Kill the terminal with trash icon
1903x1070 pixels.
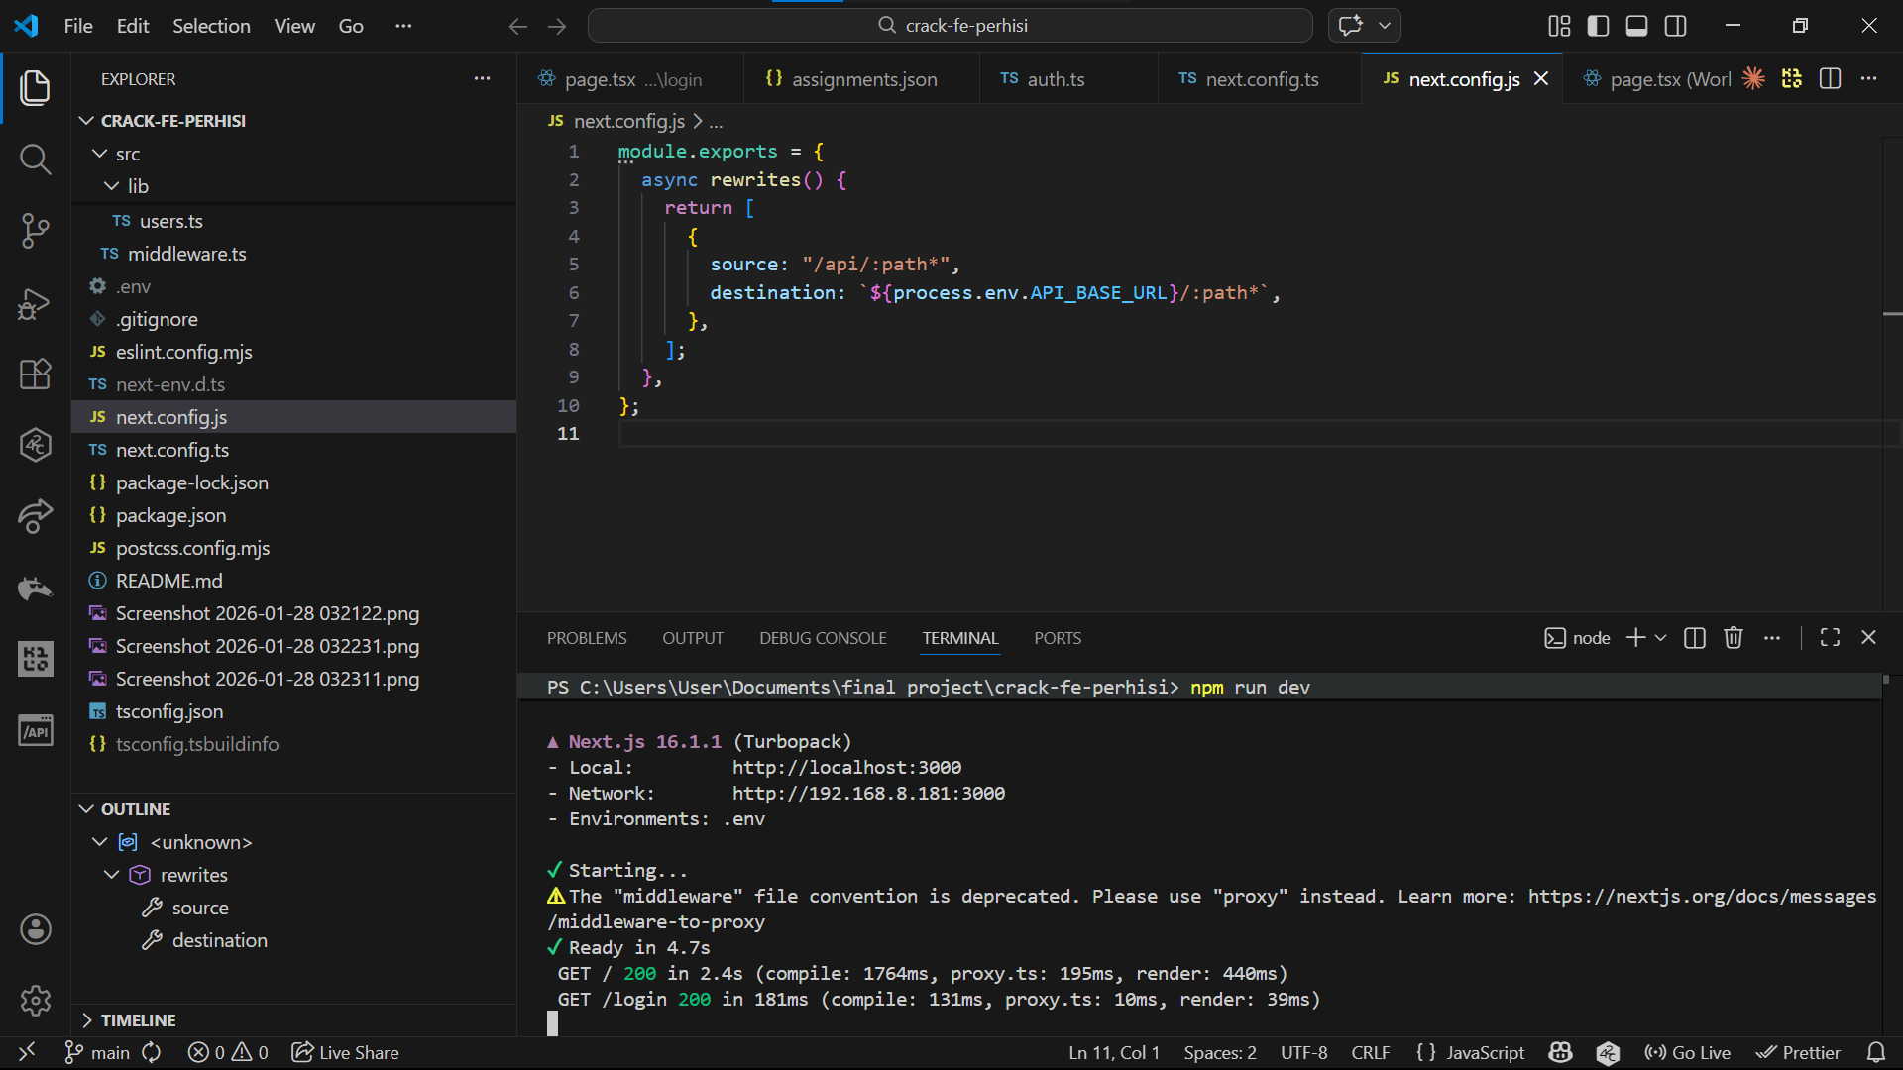1733,638
